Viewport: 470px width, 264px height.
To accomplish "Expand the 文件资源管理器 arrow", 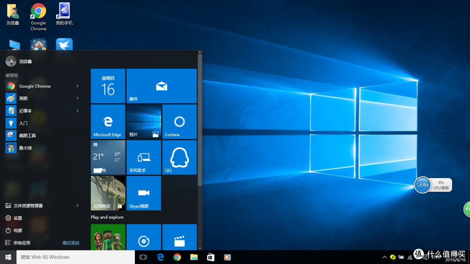I will point(77,206).
